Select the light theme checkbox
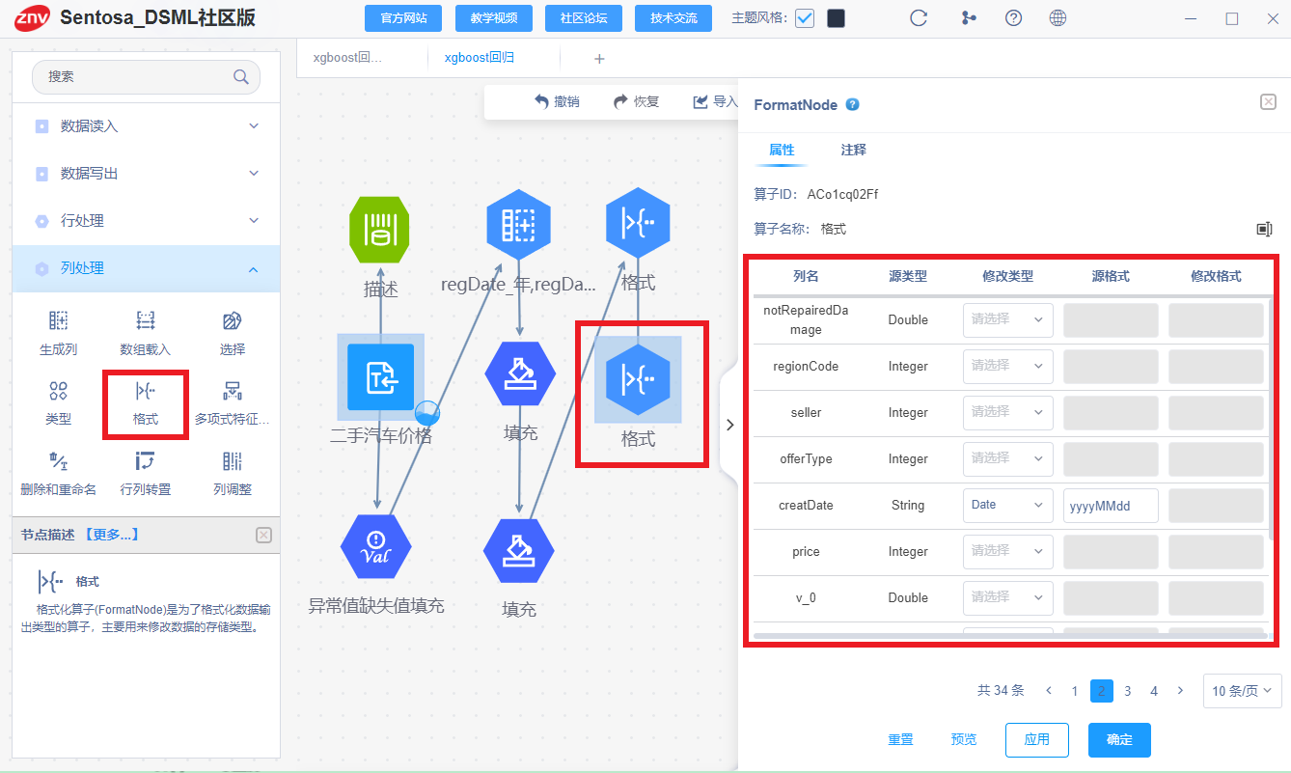The image size is (1291, 773). point(805,18)
